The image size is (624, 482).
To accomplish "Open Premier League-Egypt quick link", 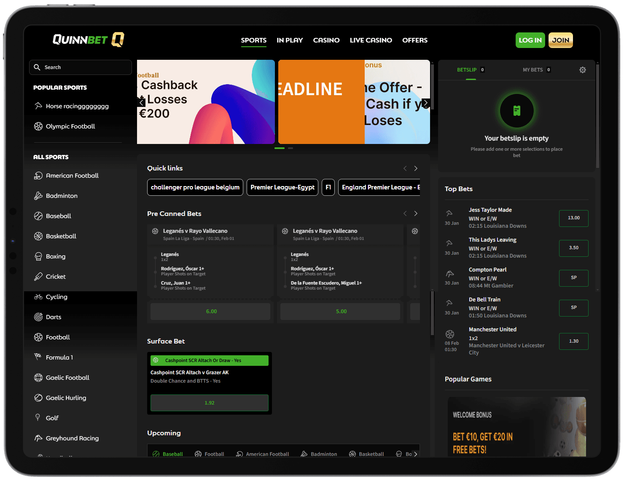I will [282, 187].
